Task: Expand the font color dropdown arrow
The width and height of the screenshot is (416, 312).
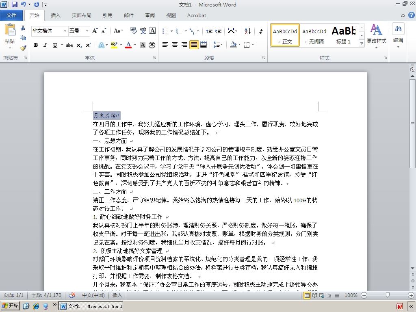Action: pyautogui.click(x=135, y=45)
